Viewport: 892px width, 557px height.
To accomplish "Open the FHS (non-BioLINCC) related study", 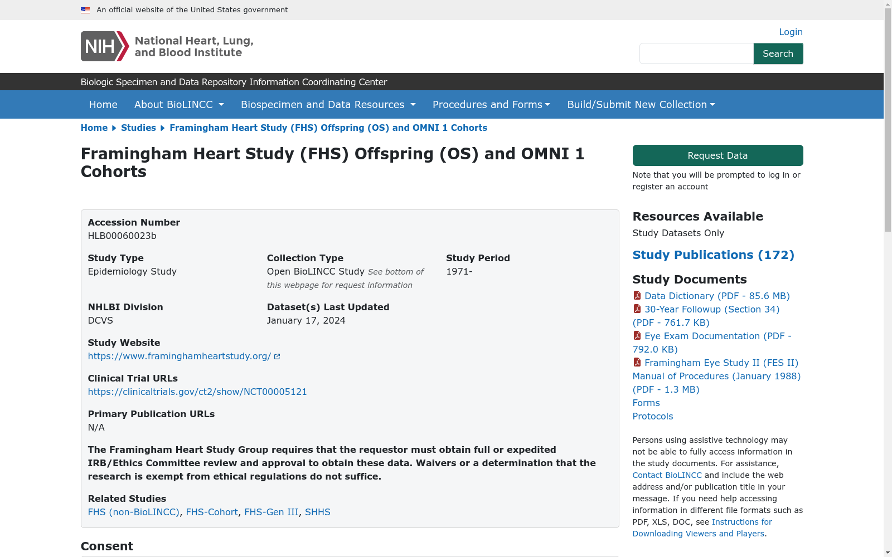I will pos(134,512).
